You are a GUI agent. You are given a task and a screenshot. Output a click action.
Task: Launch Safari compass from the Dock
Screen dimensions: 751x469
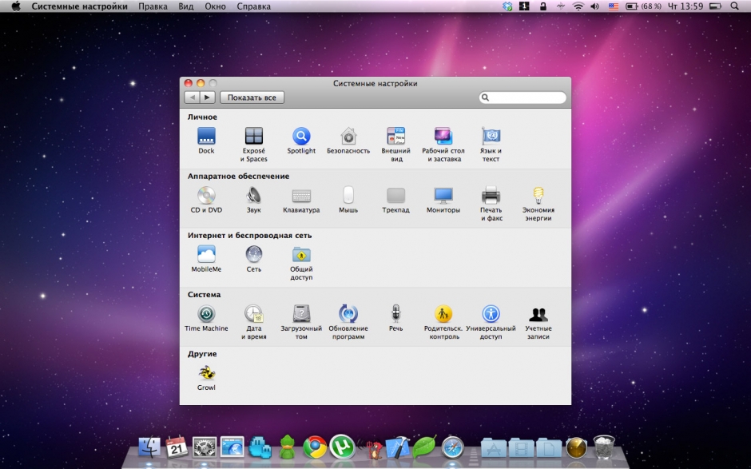pos(453,447)
